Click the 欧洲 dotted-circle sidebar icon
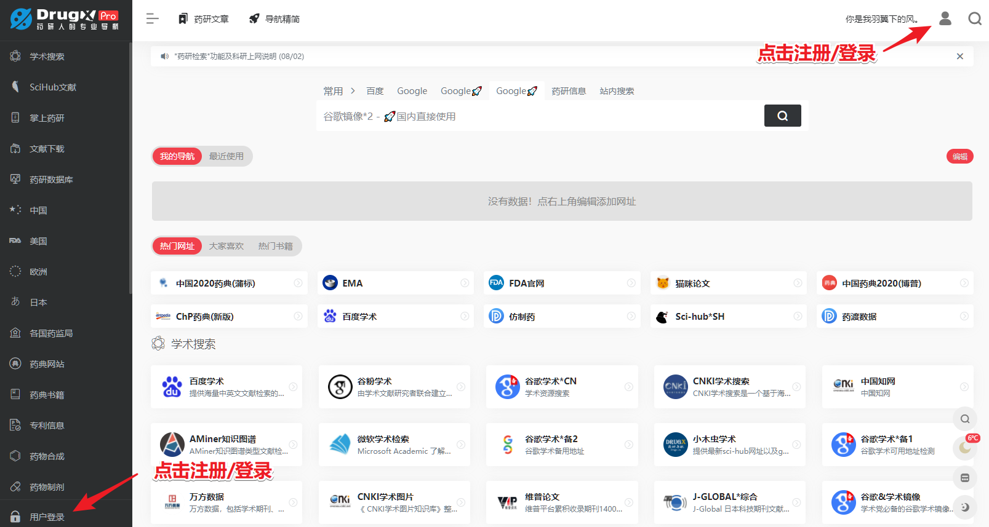Viewport: 989px width, 527px height. 15,271
